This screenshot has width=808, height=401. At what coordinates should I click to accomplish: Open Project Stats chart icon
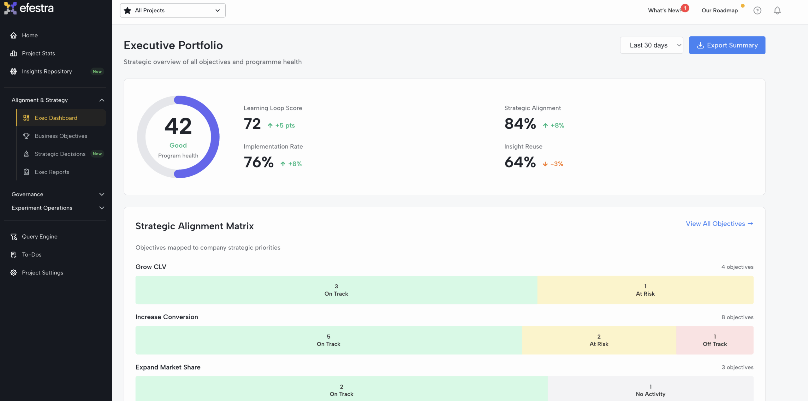(x=14, y=53)
